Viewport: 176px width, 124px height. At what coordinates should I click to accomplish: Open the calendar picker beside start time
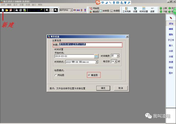pos(96,56)
